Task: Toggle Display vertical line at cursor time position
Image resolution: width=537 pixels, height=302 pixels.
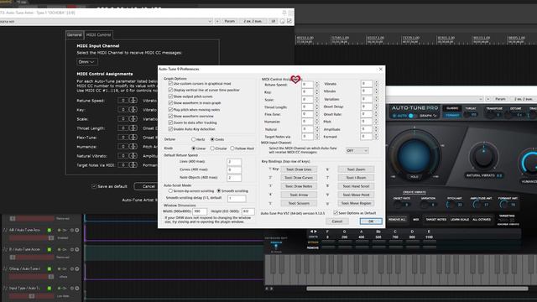Action: pos(170,90)
